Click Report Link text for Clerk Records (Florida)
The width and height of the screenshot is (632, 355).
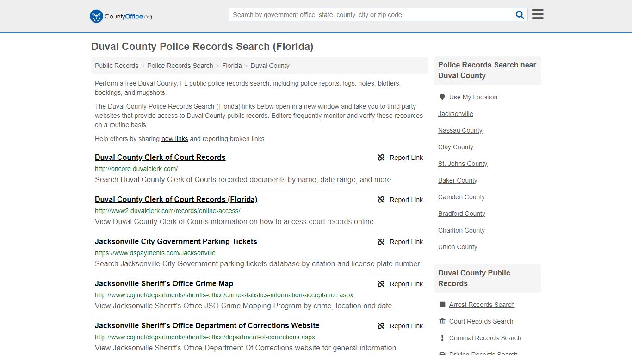pos(406,200)
